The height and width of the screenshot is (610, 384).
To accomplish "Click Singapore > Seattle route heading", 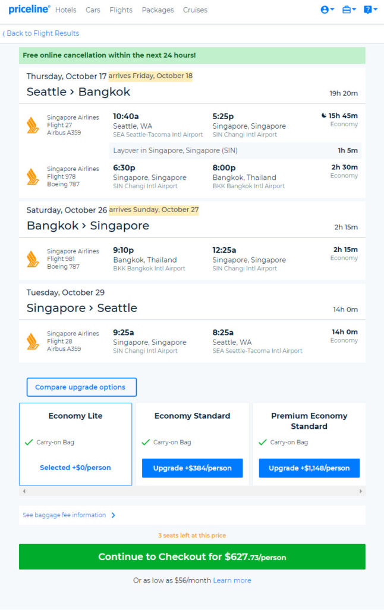I will [x=81, y=308].
